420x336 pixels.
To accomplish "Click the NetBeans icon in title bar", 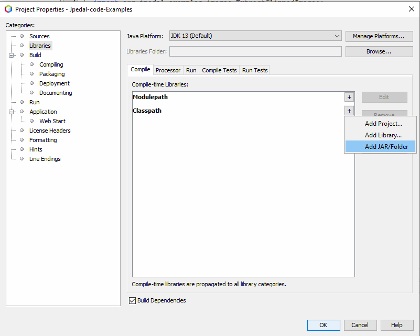I will [x=8, y=9].
